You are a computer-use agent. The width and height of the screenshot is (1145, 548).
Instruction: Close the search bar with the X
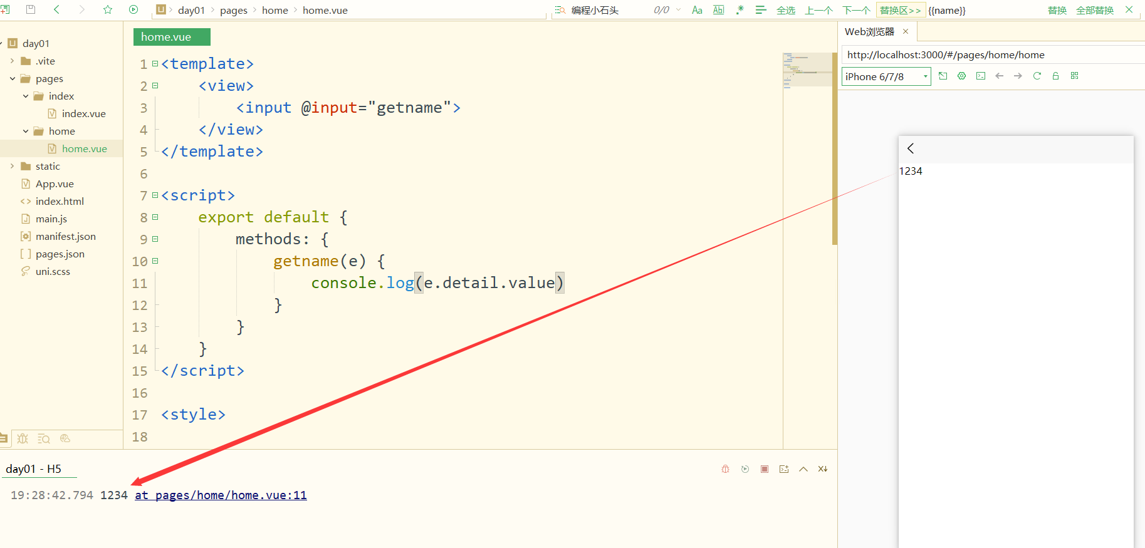1129,9
